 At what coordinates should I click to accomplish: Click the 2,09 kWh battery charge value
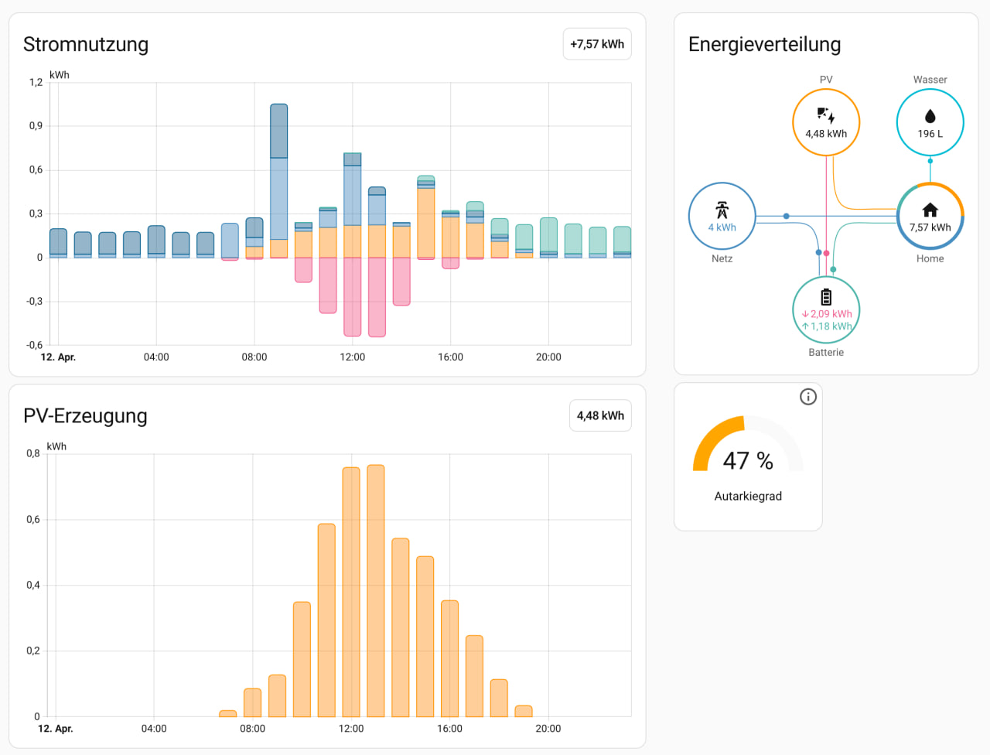coord(828,314)
